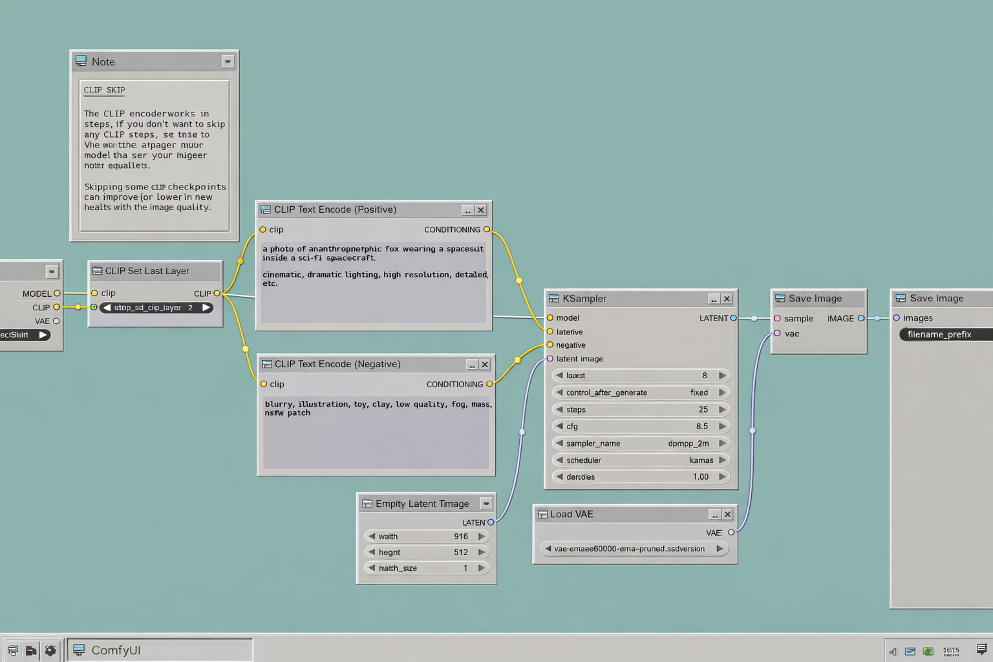This screenshot has width=993, height=662.
Task: Click the dpmpp_2m sampler value
Action: coord(689,443)
